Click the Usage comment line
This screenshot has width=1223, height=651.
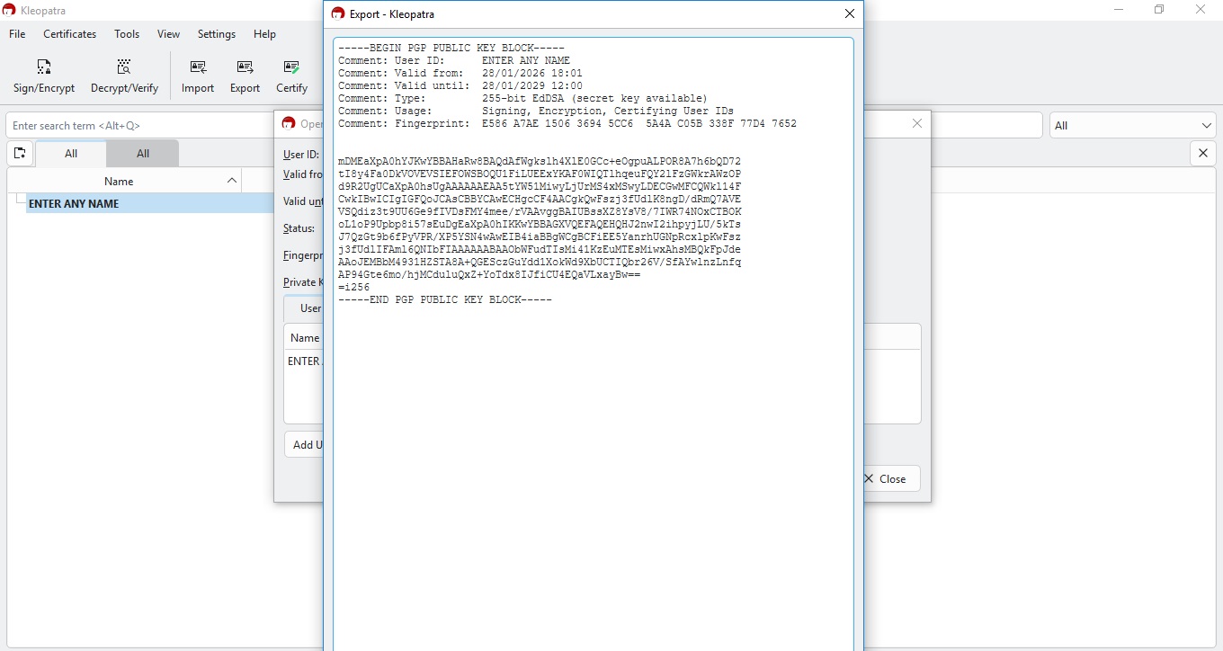tap(536, 111)
